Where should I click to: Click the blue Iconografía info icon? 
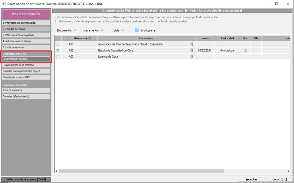[x=137, y=30]
